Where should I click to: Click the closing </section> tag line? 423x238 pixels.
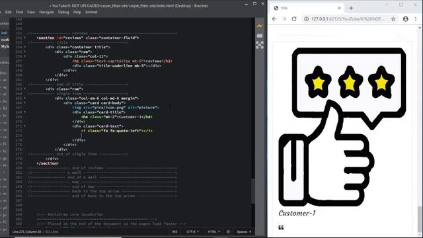point(48,163)
